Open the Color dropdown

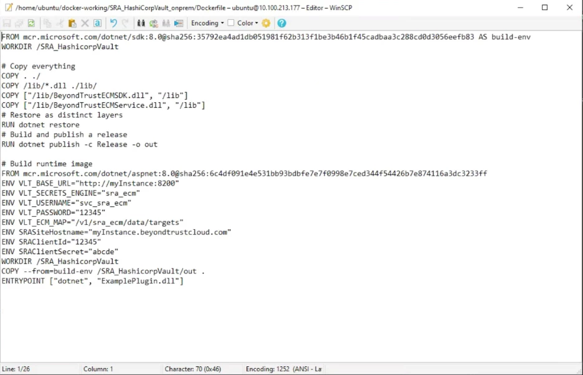[x=248, y=23]
